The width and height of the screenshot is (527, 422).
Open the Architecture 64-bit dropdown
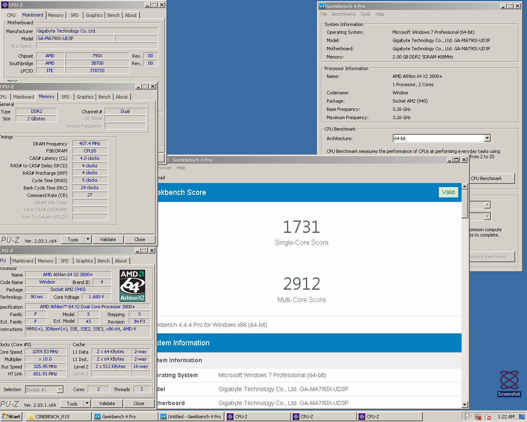(x=487, y=138)
